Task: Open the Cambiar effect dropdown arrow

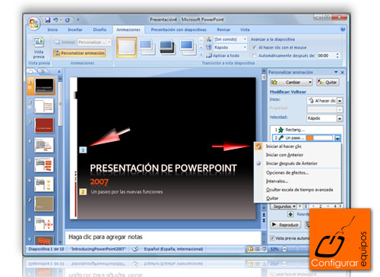Action: (310, 82)
